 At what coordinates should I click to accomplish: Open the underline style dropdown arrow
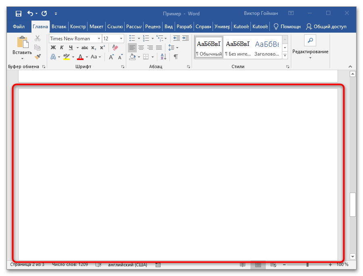[x=77, y=48]
